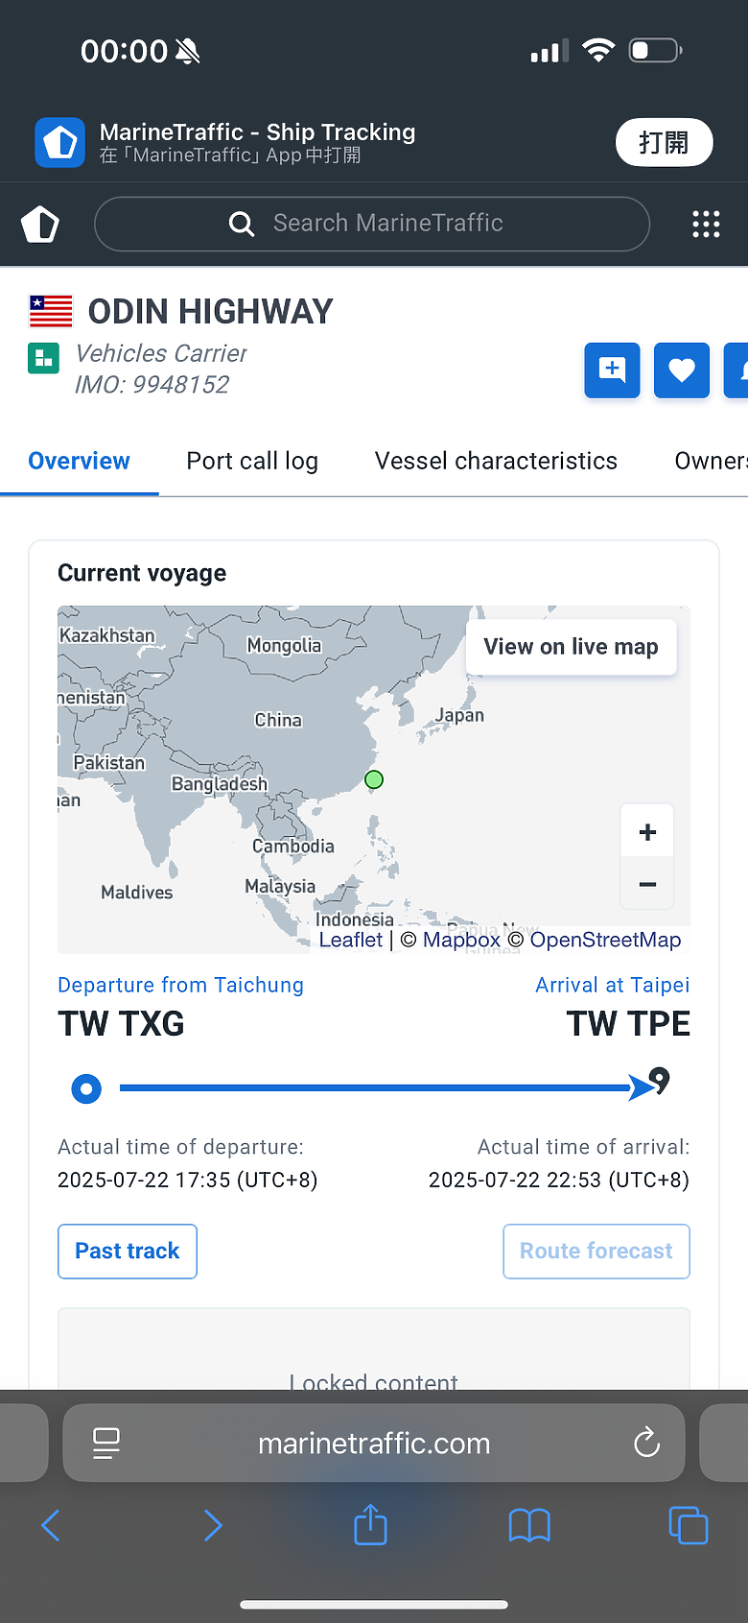Image resolution: width=748 pixels, height=1623 pixels.
Task: Go back with Safari back arrow
Action: tap(51, 1525)
